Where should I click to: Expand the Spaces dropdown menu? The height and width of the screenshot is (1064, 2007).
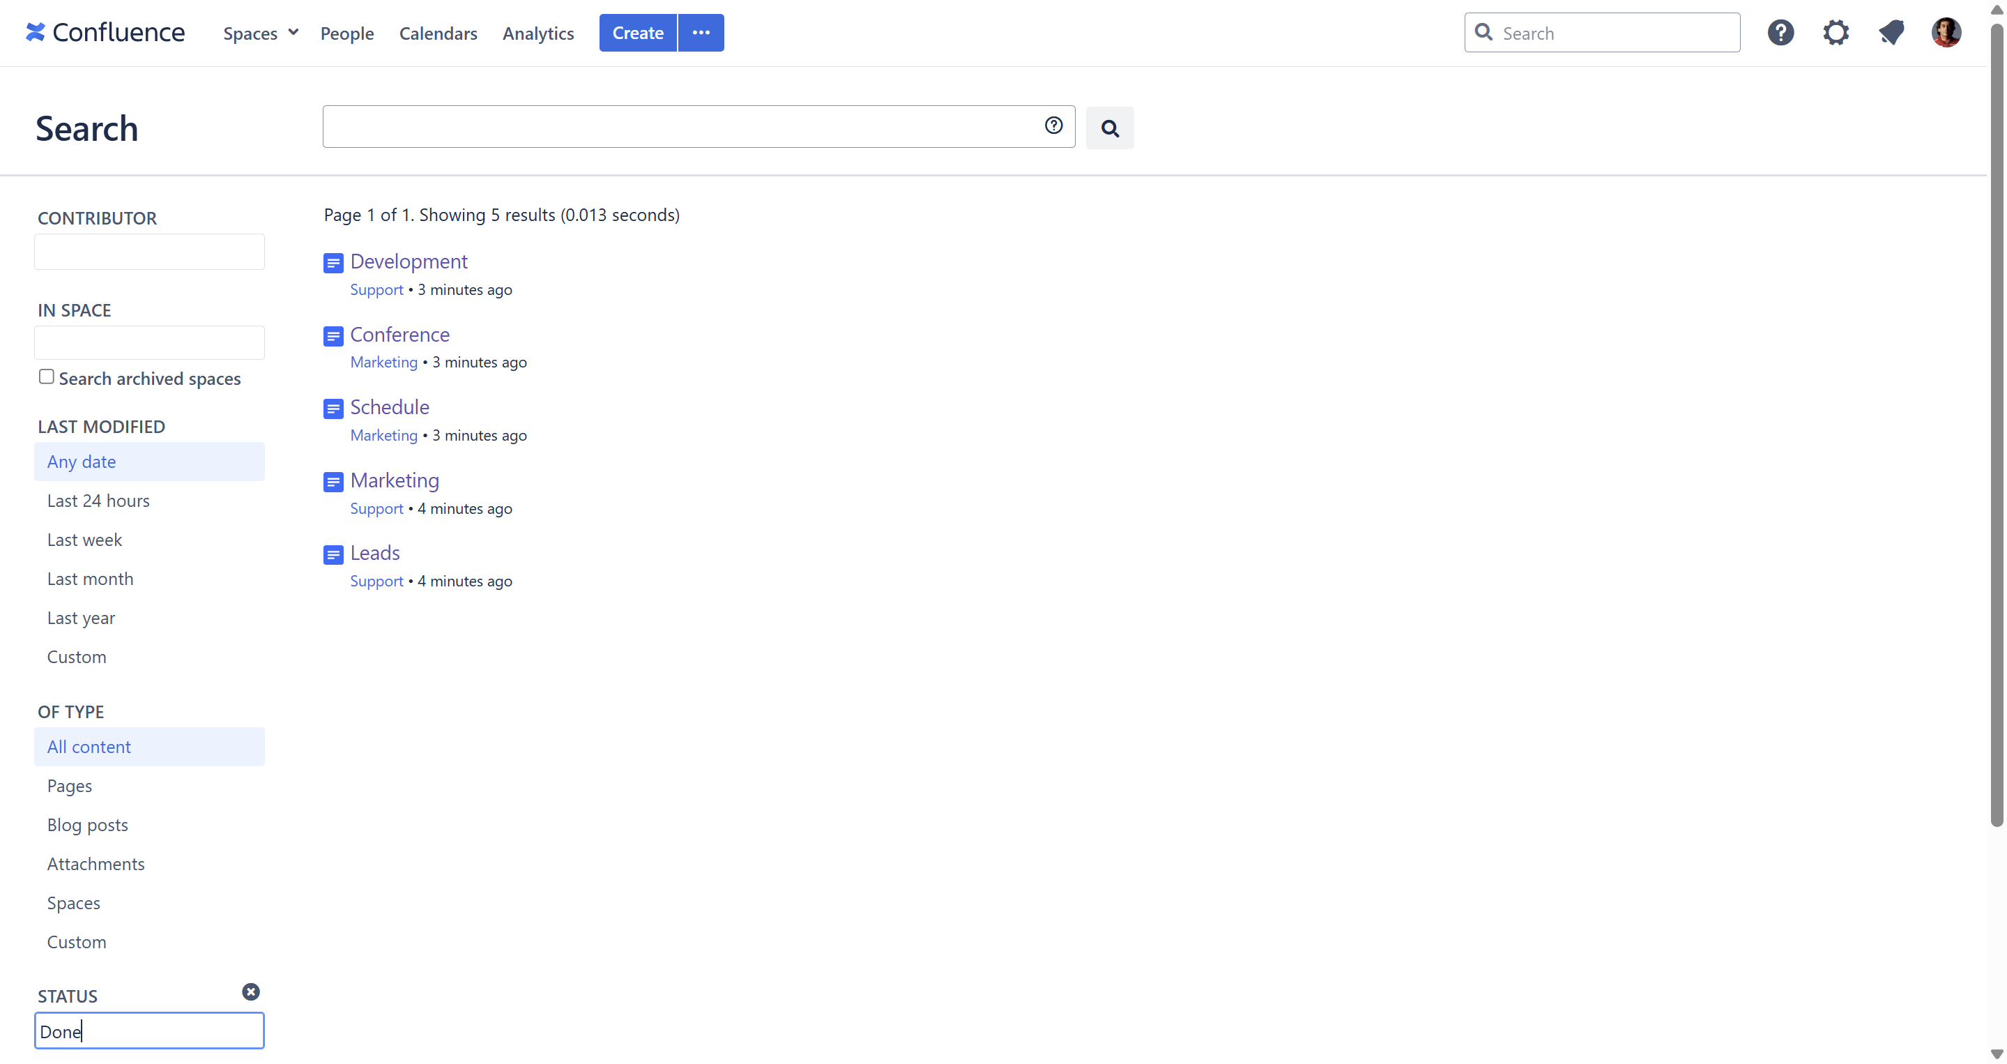pyautogui.click(x=260, y=33)
